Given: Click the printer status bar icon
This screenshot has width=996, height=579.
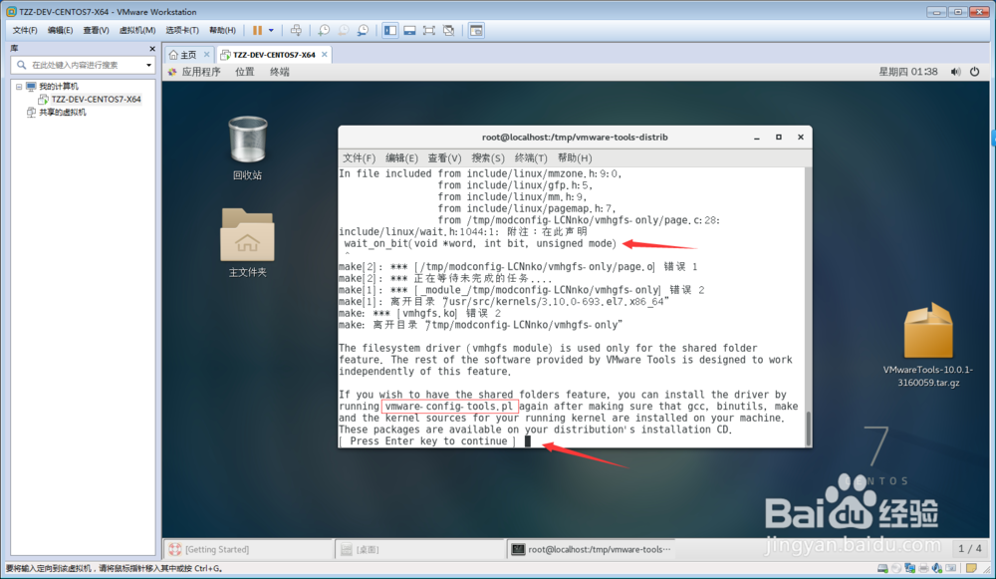Looking at the screenshot, I should pos(923,568).
